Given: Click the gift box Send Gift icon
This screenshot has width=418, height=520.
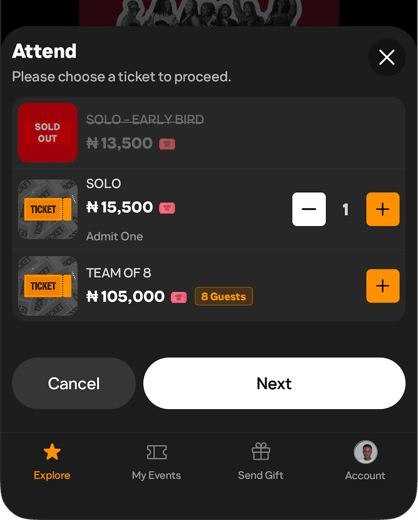Looking at the screenshot, I should tap(261, 452).
